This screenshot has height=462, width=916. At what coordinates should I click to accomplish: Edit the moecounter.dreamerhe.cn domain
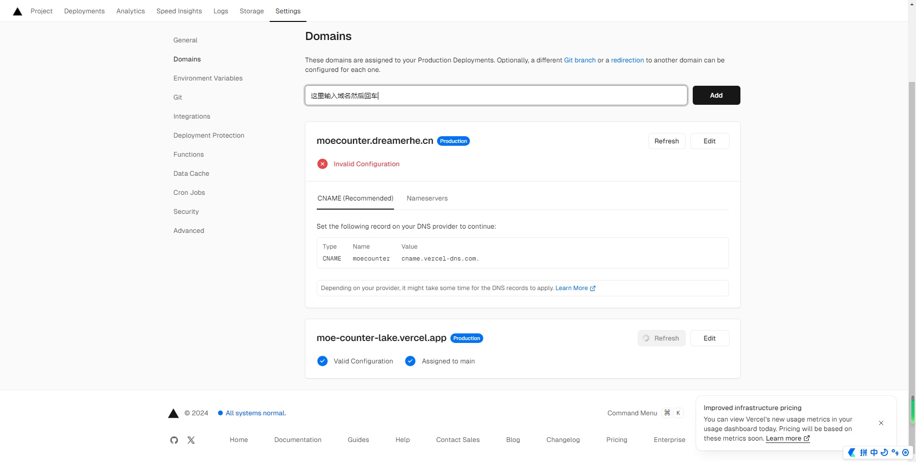tap(709, 141)
